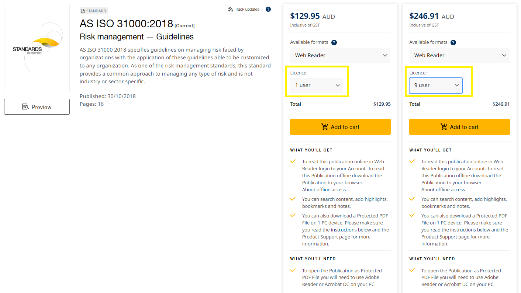The image size is (521, 293).
Task: Open the Web Reader format dropdown in $246.91 panel
Action: point(459,56)
